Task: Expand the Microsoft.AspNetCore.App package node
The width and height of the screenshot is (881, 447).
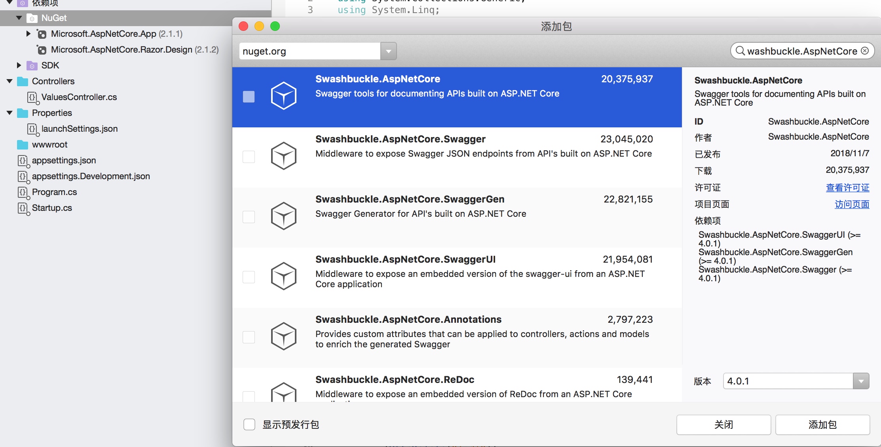Action: tap(28, 34)
